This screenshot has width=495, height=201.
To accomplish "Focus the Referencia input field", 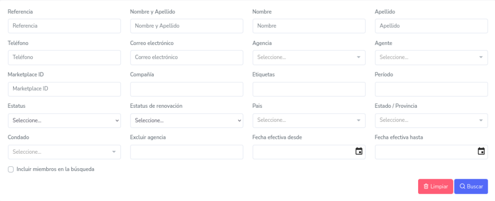I will (x=64, y=26).
